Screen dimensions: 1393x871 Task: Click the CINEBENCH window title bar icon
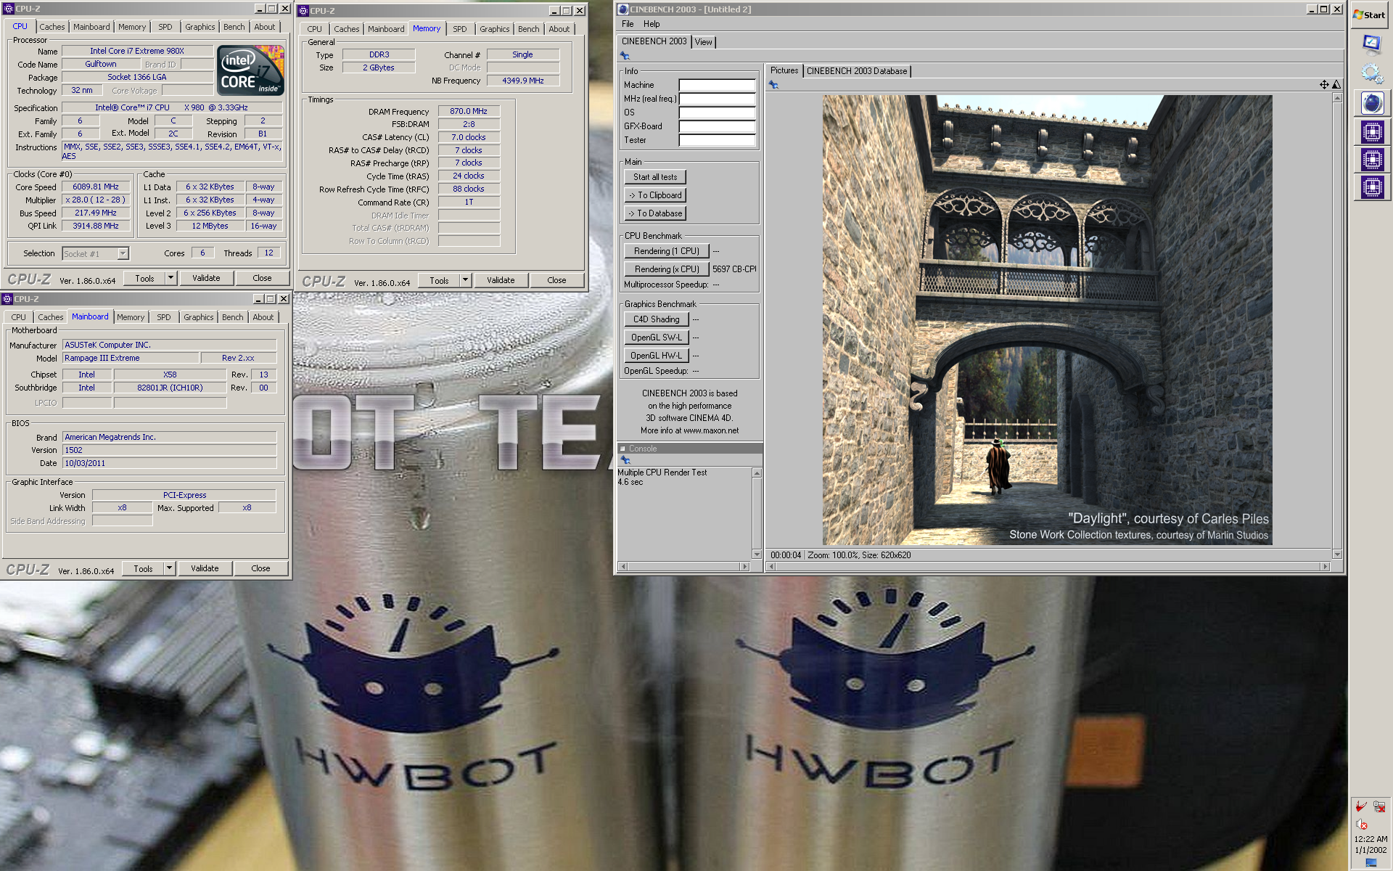(x=622, y=9)
